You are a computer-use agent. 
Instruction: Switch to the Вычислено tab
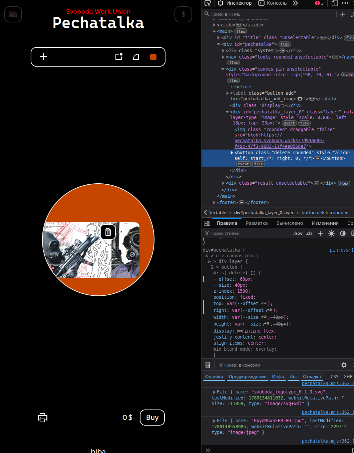(290, 223)
